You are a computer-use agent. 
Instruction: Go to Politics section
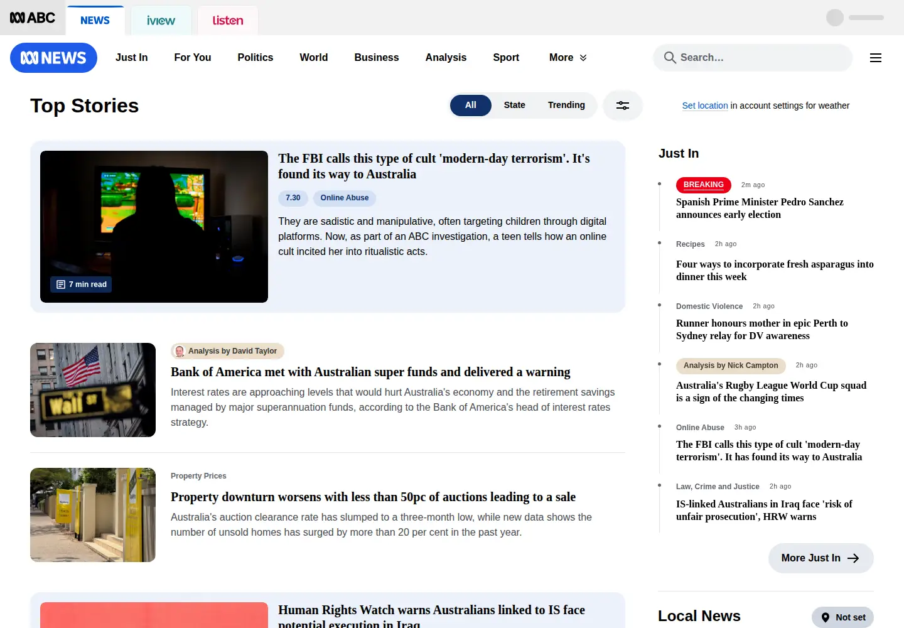(x=256, y=58)
